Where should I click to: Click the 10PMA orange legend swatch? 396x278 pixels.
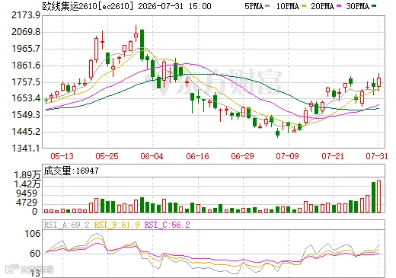tap(303, 6)
